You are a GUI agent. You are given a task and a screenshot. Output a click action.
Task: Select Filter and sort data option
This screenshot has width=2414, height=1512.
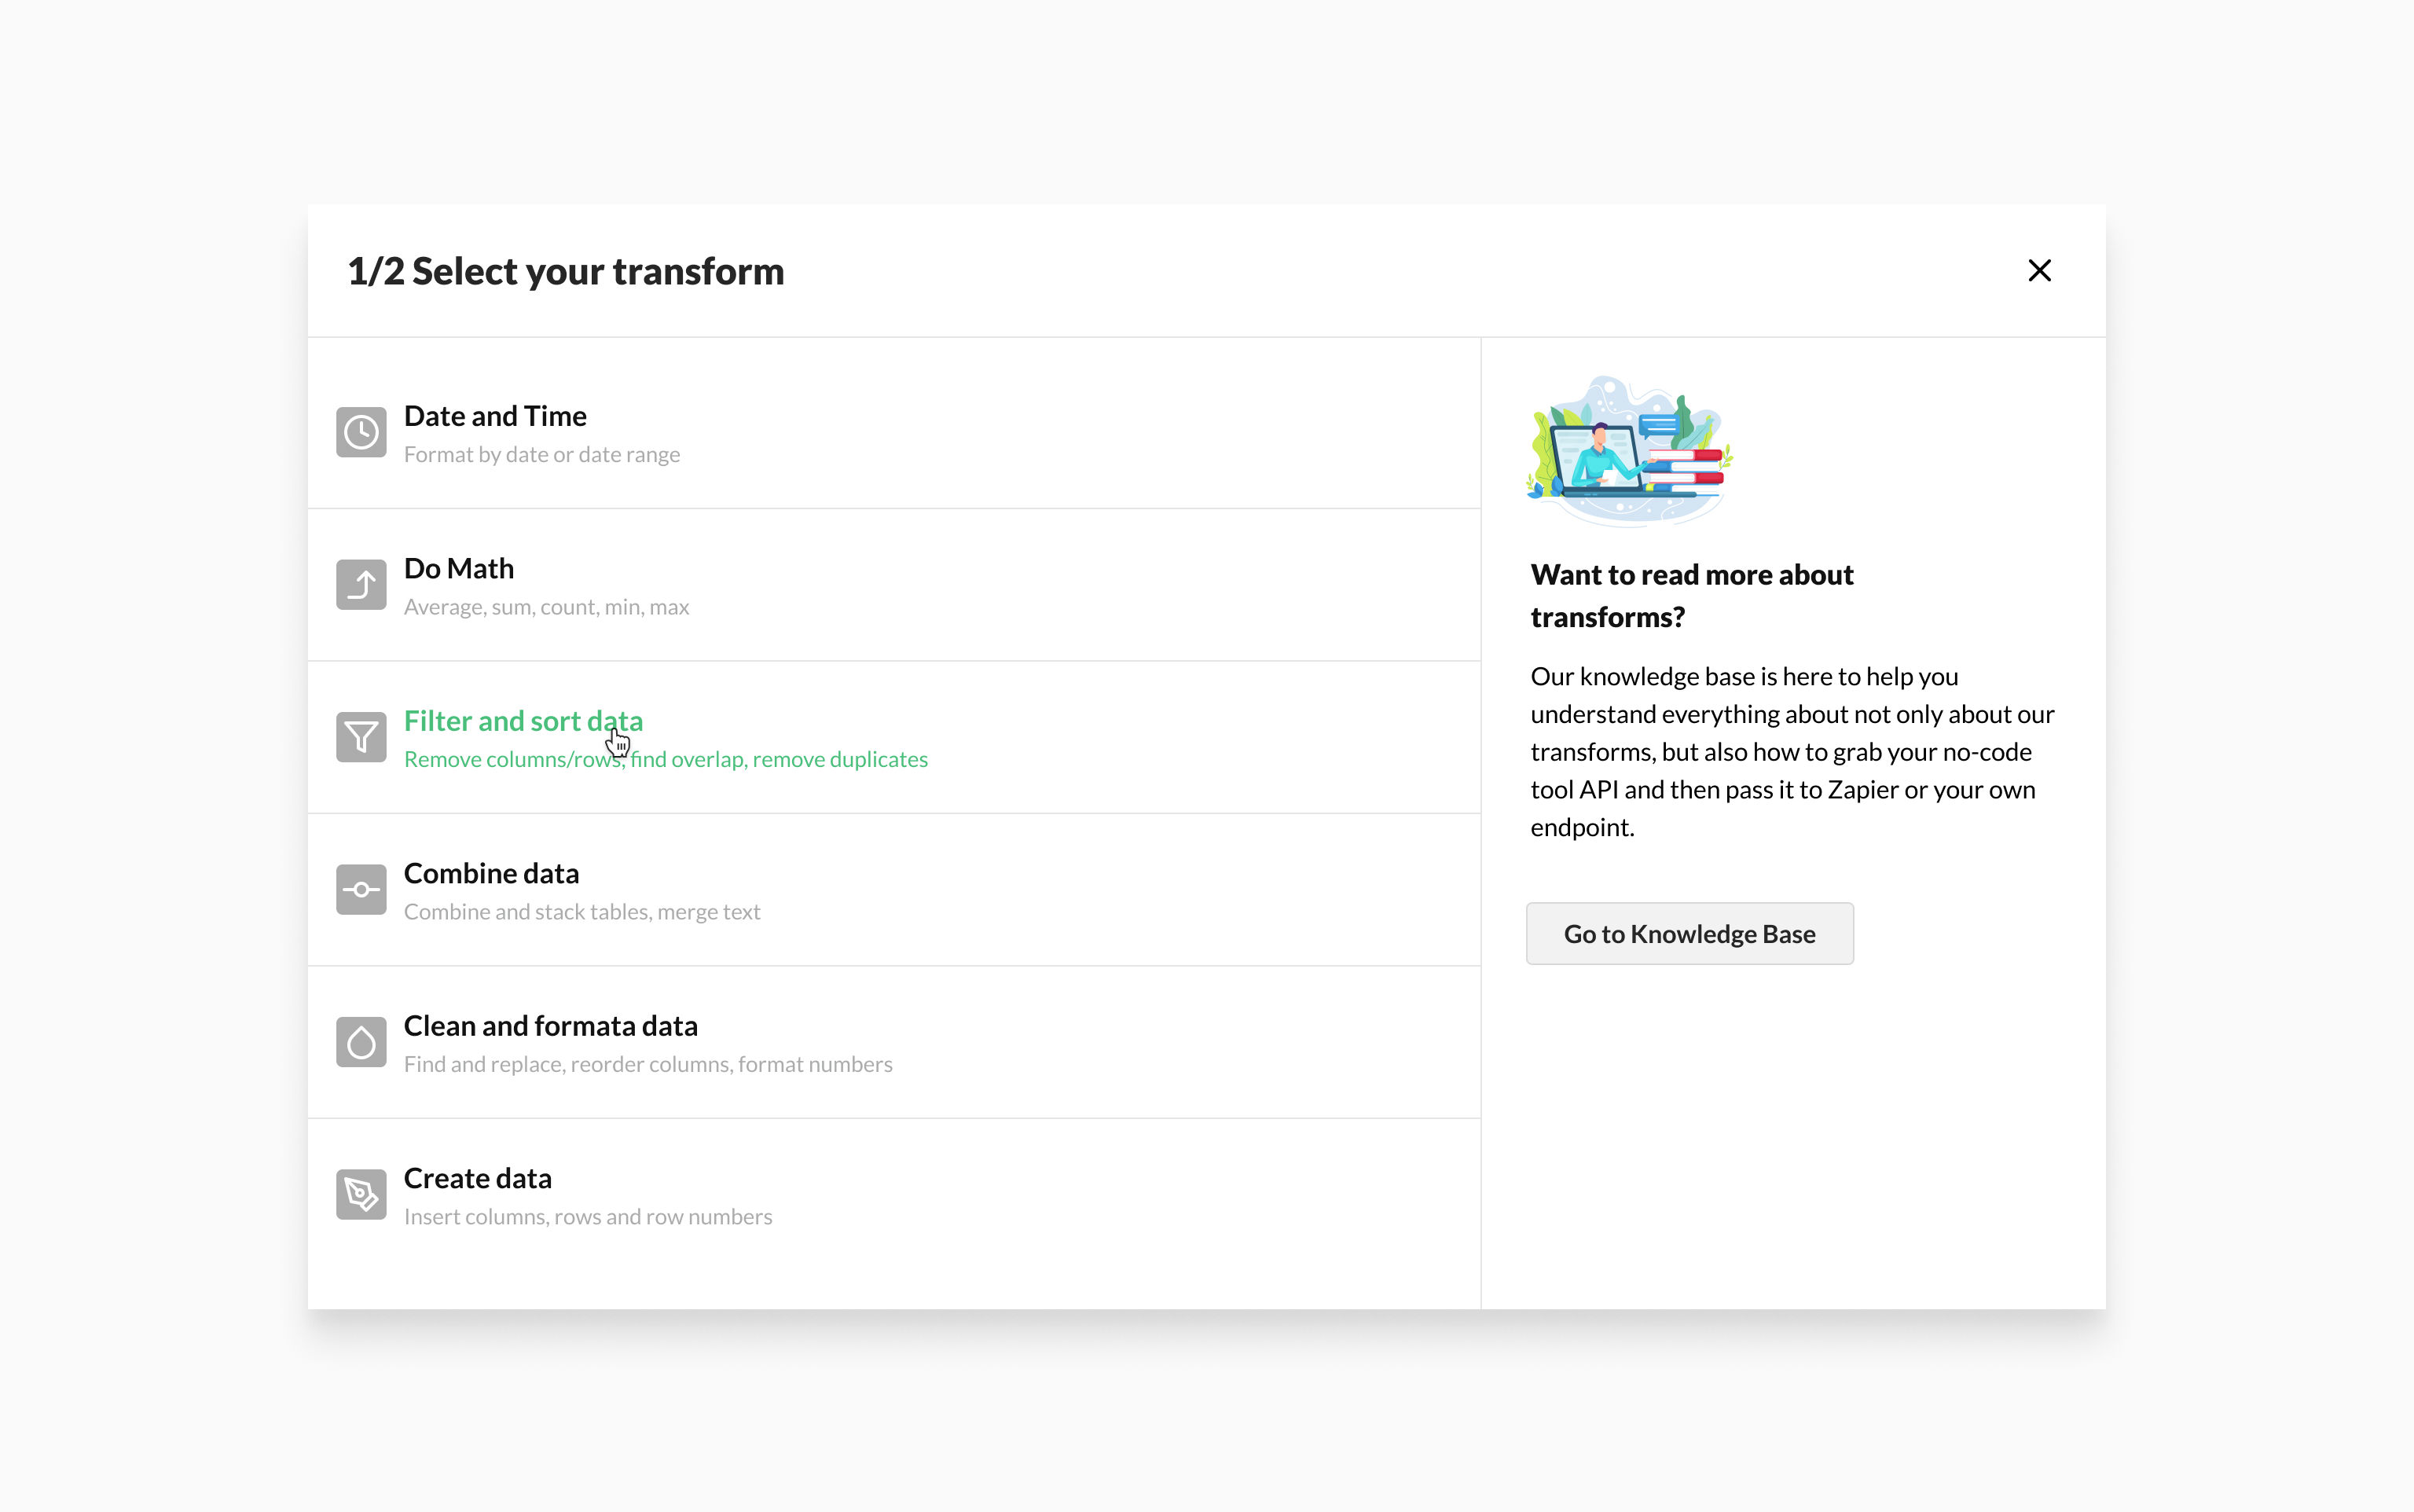pyautogui.click(x=523, y=721)
